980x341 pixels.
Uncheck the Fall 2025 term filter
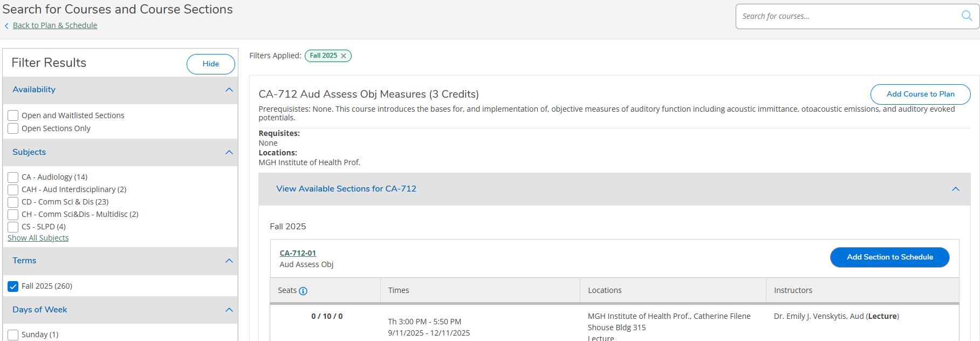pos(13,287)
